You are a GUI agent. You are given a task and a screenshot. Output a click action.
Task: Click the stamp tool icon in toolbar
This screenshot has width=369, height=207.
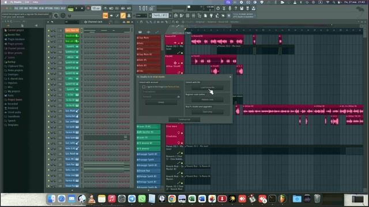tap(129, 16)
